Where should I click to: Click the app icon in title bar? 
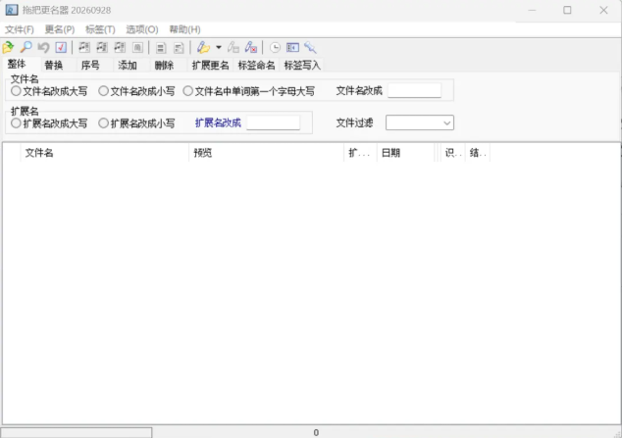point(12,10)
